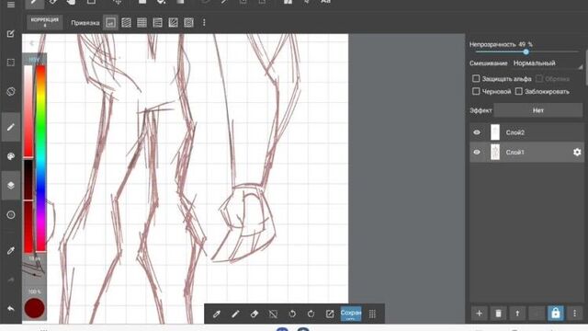Viewport: 588px width, 331px height.
Task: Select the brush tool in top toolbar
Action: 35,3
